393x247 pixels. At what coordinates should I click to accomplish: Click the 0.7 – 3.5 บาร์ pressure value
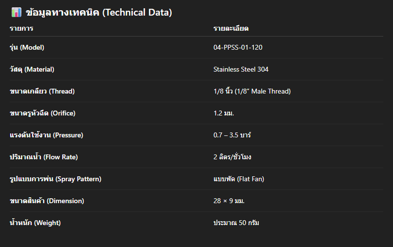(x=232, y=135)
